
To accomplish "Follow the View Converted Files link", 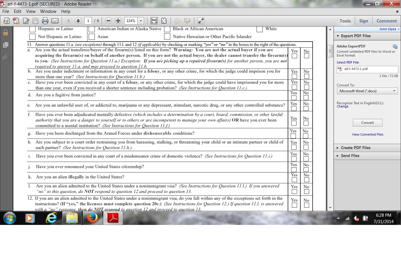I will tap(368, 134).
